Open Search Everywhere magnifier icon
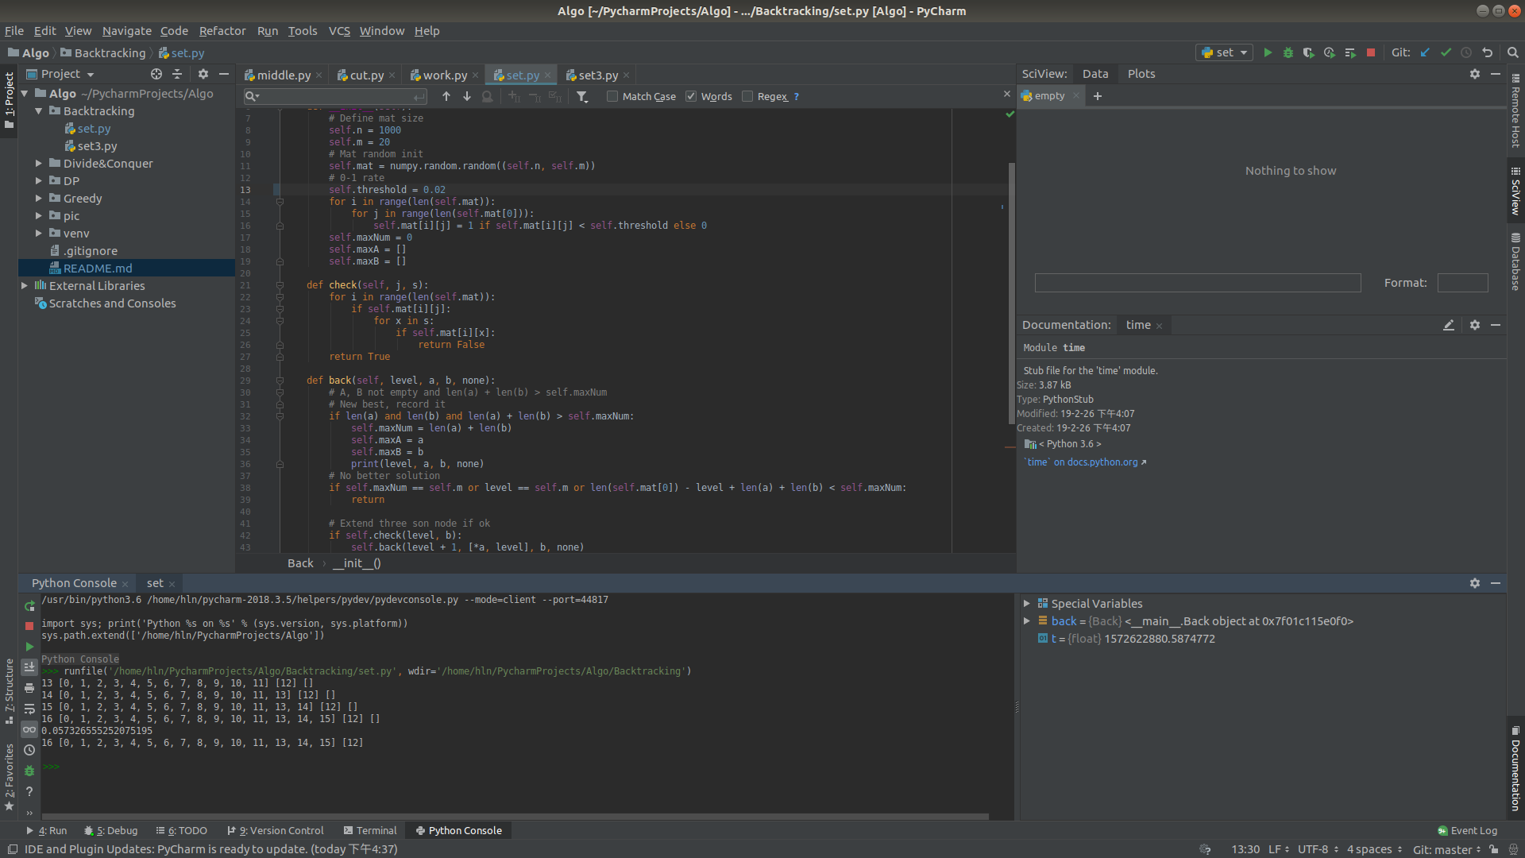This screenshot has width=1525, height=858. coord(1513,52)
